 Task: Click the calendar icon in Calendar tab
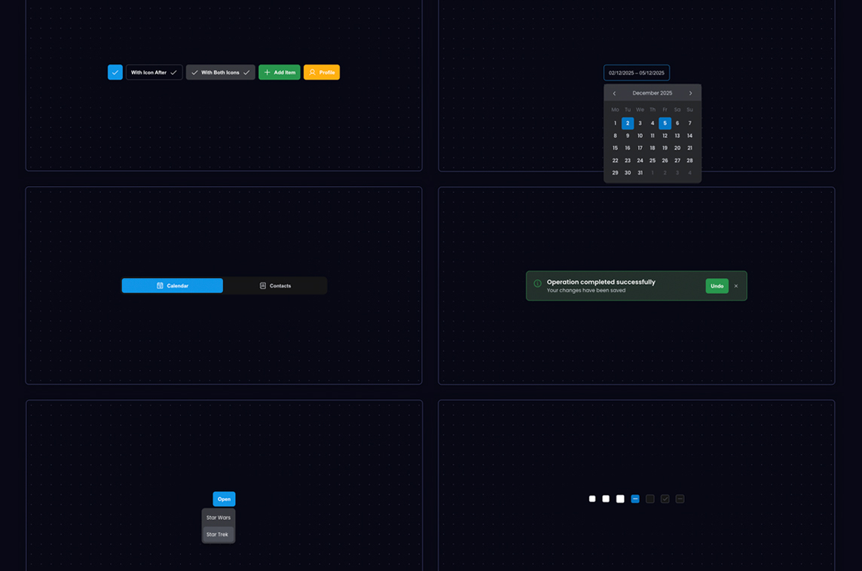coord(160,286)
